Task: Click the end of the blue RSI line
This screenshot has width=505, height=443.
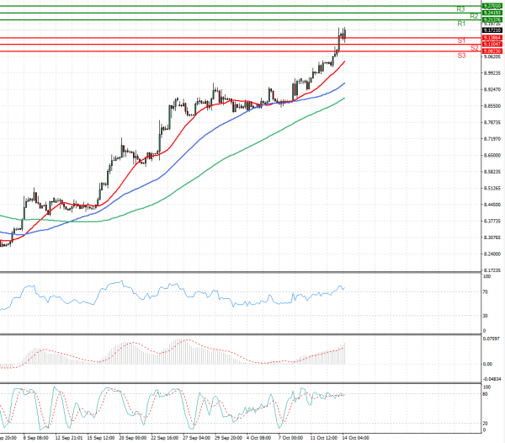Action: (x=344, y=288)
